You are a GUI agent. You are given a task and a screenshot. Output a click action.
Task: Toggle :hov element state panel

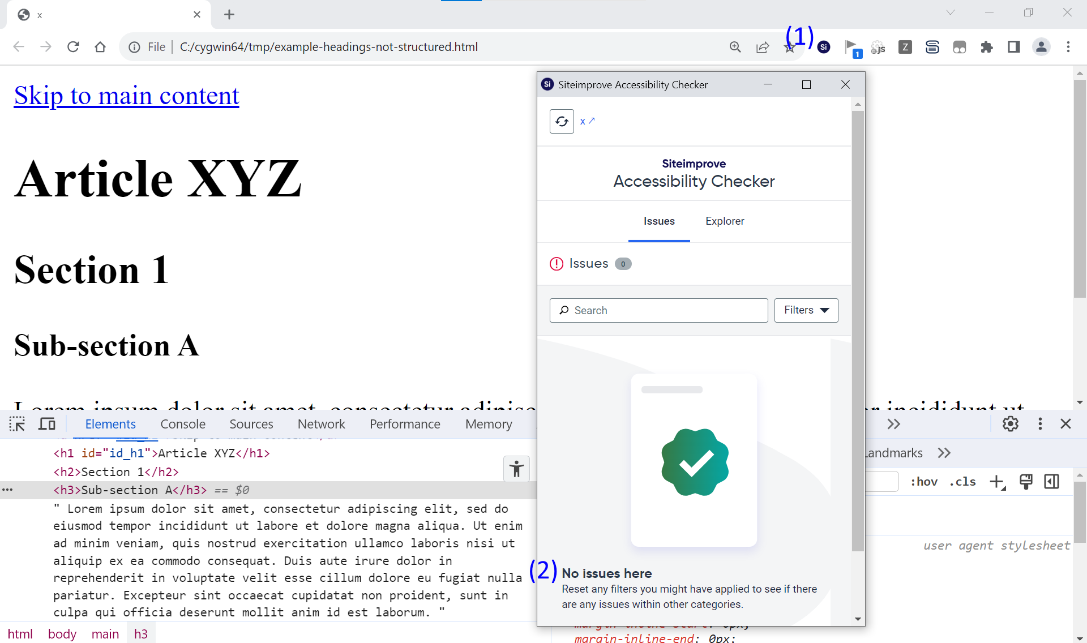[x=923, y=482]
